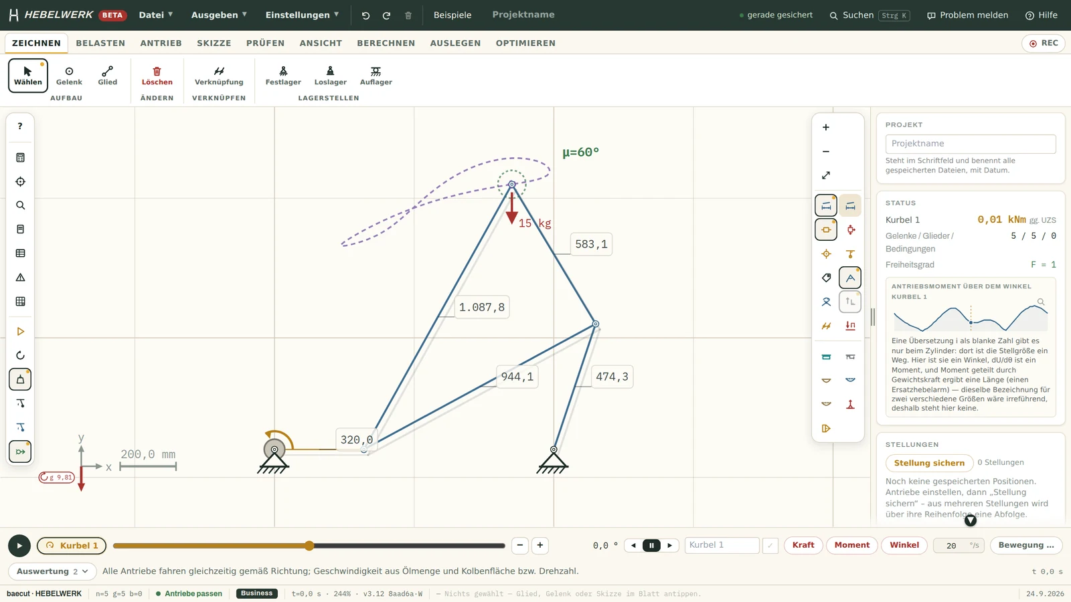This screenshot has width=1071, height=602.
Task: Pick the Loslager support tool
Action: 330,76
